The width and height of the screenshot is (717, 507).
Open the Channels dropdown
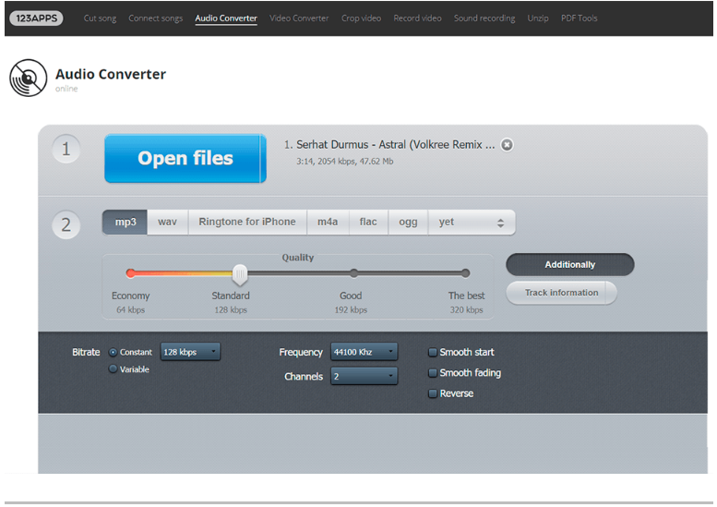[364, 376]
